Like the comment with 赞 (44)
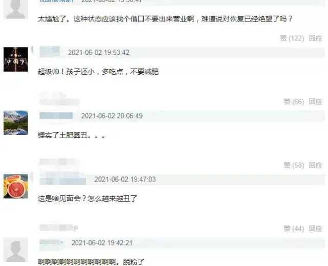Viewport: 328px width, 266px height. pos(294,228)
